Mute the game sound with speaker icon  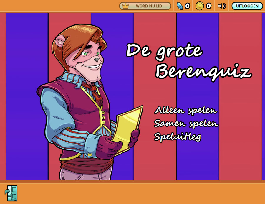click(221, 6)
